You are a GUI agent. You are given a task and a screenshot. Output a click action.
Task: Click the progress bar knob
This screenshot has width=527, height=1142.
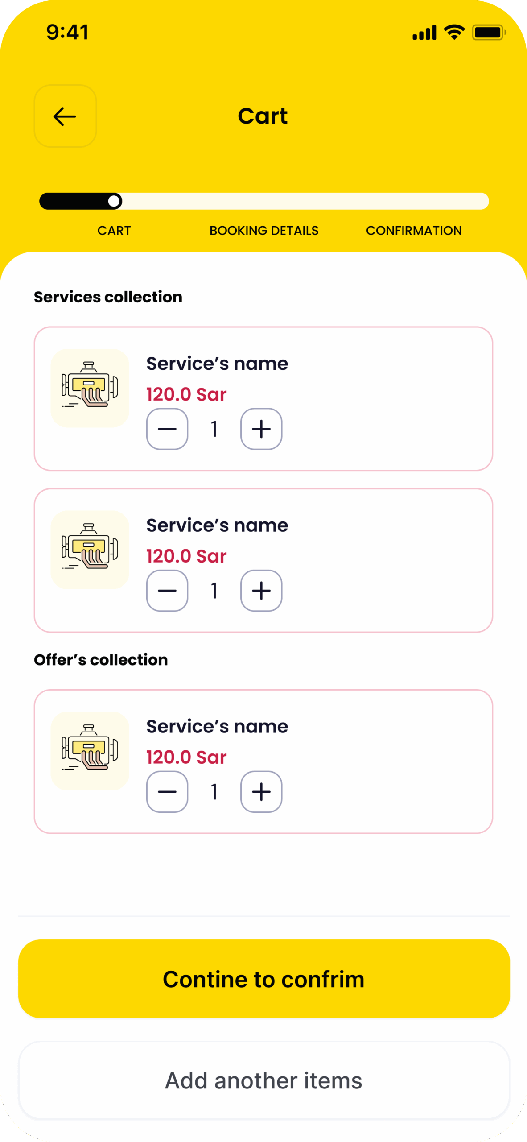[x=114, y=201]
